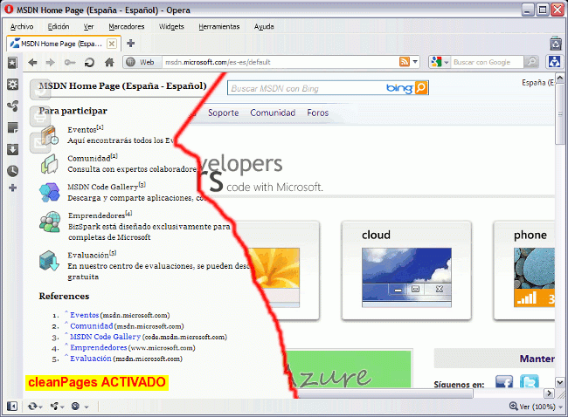Go back with the back arrow

pyautogui.click(x=32, y=62)
